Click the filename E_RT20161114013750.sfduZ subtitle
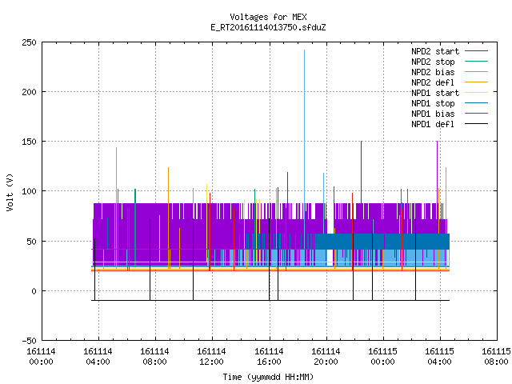The height and width of the screenshot is (384, 512). pos(268,27)
